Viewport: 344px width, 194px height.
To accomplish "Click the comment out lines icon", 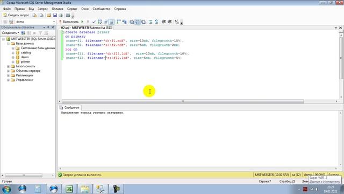I will (150, 22).
